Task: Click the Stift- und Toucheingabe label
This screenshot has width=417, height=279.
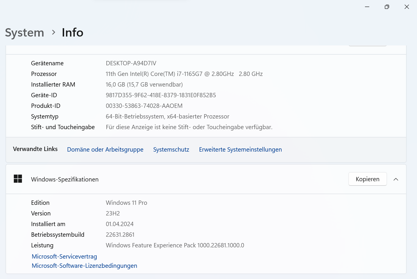Action: [63, 127]
